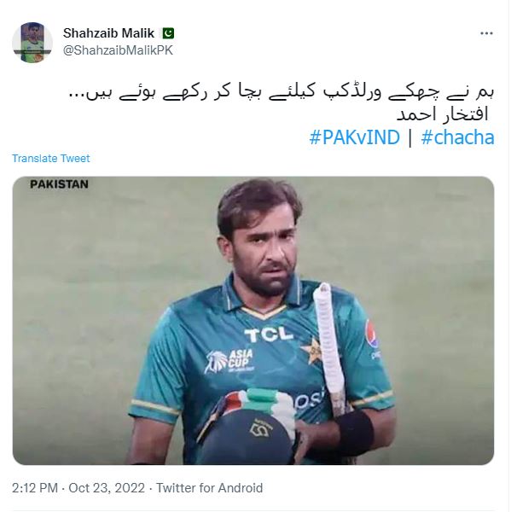Viewport: 511px width, 512px height.
Task: Open the @ShahzaibMalikPK handle
Action: (x=118, y=50)
